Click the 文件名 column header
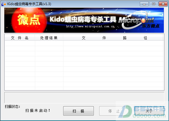Image resolution: width=169 pixels, height=121 pixels. click(20, 38)
